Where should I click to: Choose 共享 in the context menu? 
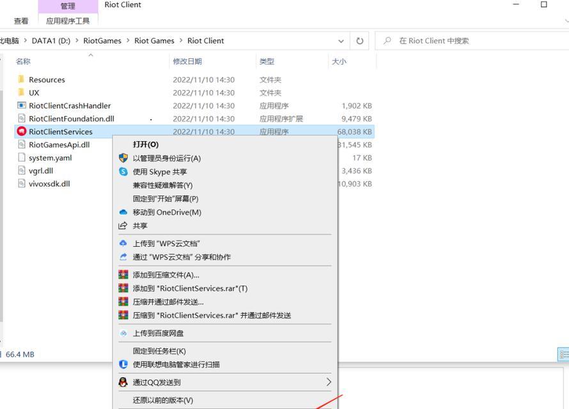pyautogui.click(x=140, y=226)
